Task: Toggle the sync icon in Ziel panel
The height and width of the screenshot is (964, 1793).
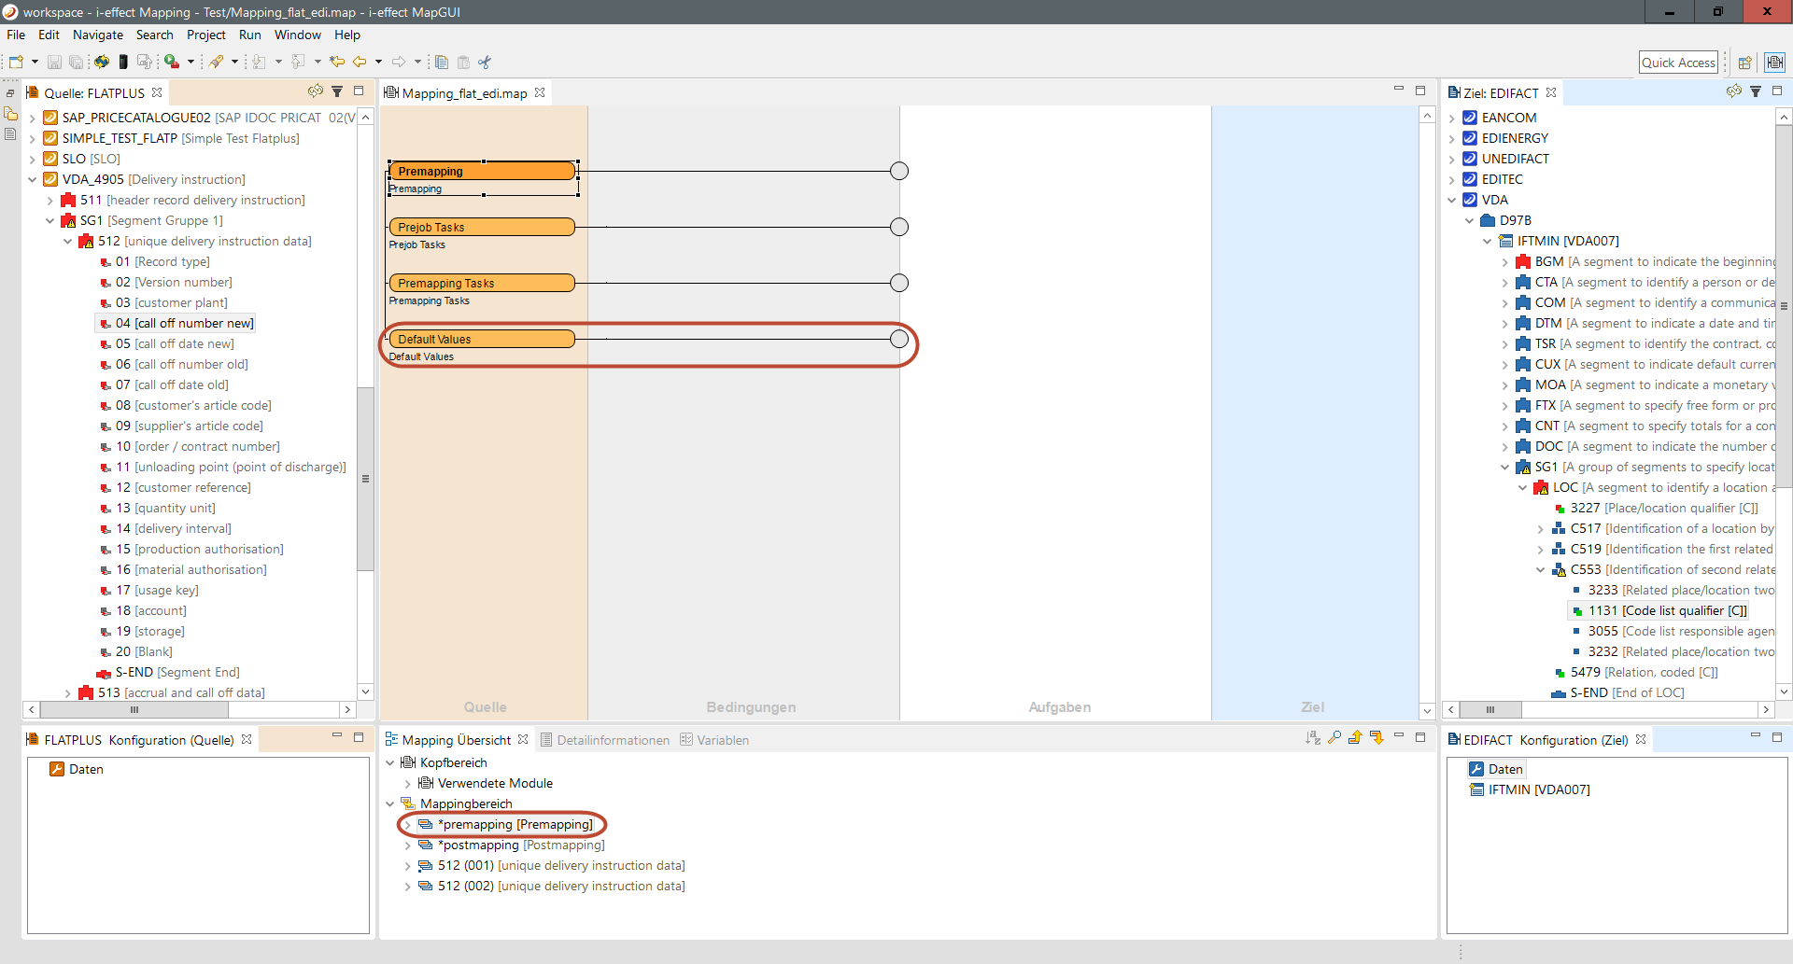Action: point(1733,91)
